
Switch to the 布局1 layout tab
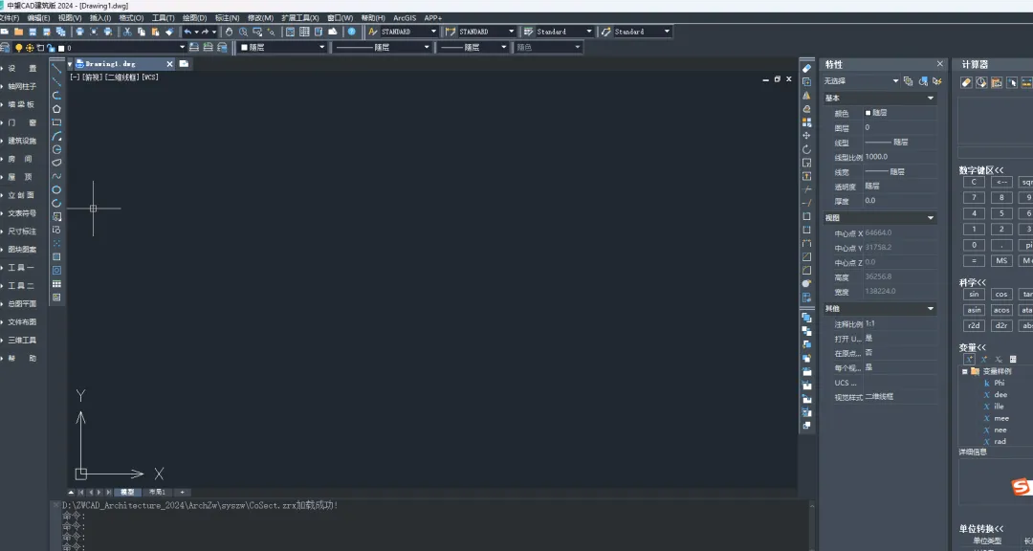(157, 493)
